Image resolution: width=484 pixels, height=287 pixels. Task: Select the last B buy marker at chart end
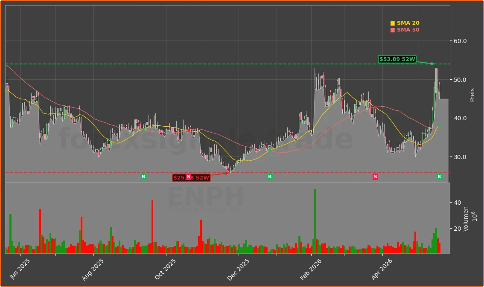click(x=439, y=177)
